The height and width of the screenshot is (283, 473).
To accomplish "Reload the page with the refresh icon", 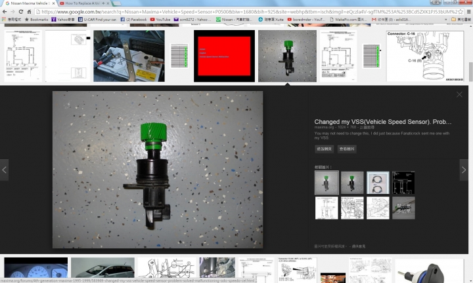I will pyautogui.click(x=21, y=12).
